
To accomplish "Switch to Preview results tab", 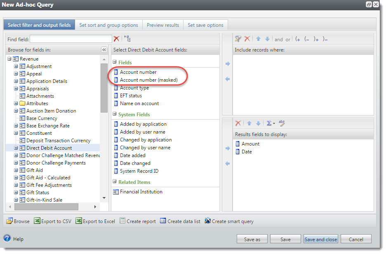I will [x=163, y=25].
